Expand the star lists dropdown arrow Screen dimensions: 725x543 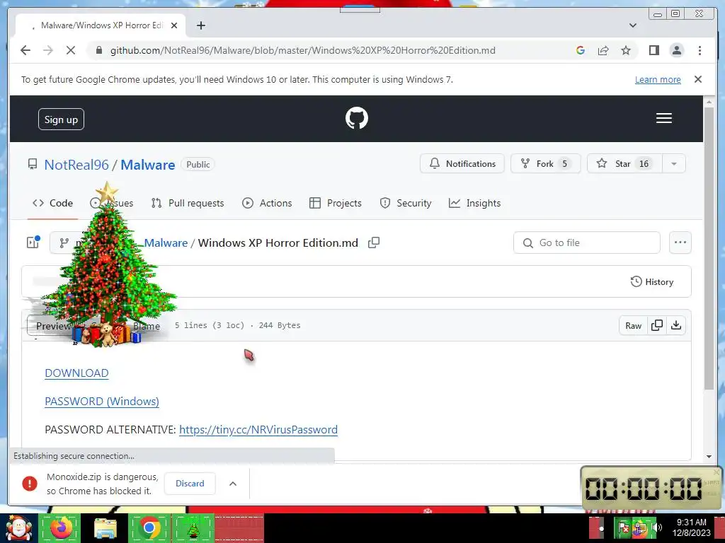tap(674, 163)
